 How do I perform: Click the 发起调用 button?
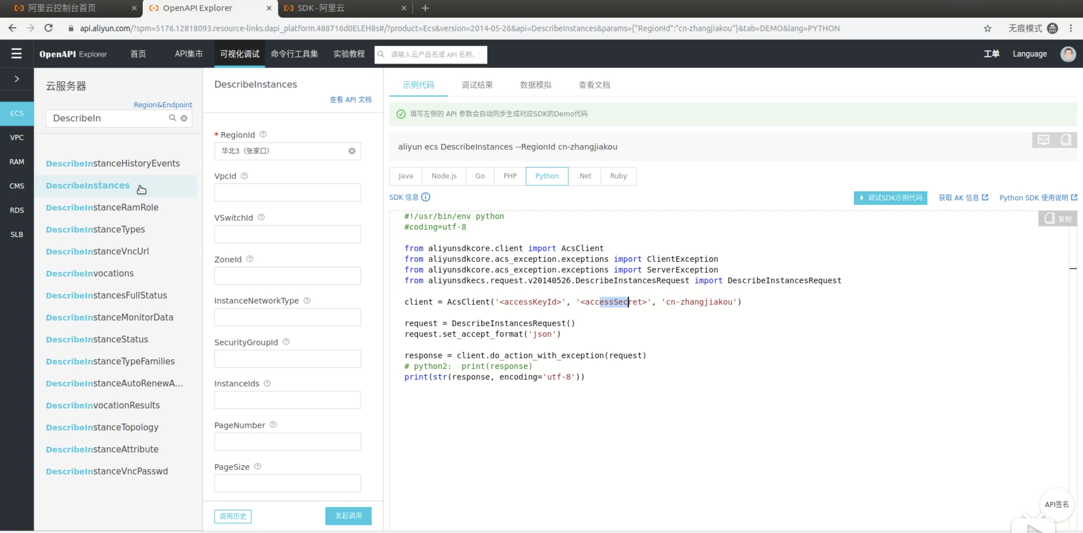[348, 515]
